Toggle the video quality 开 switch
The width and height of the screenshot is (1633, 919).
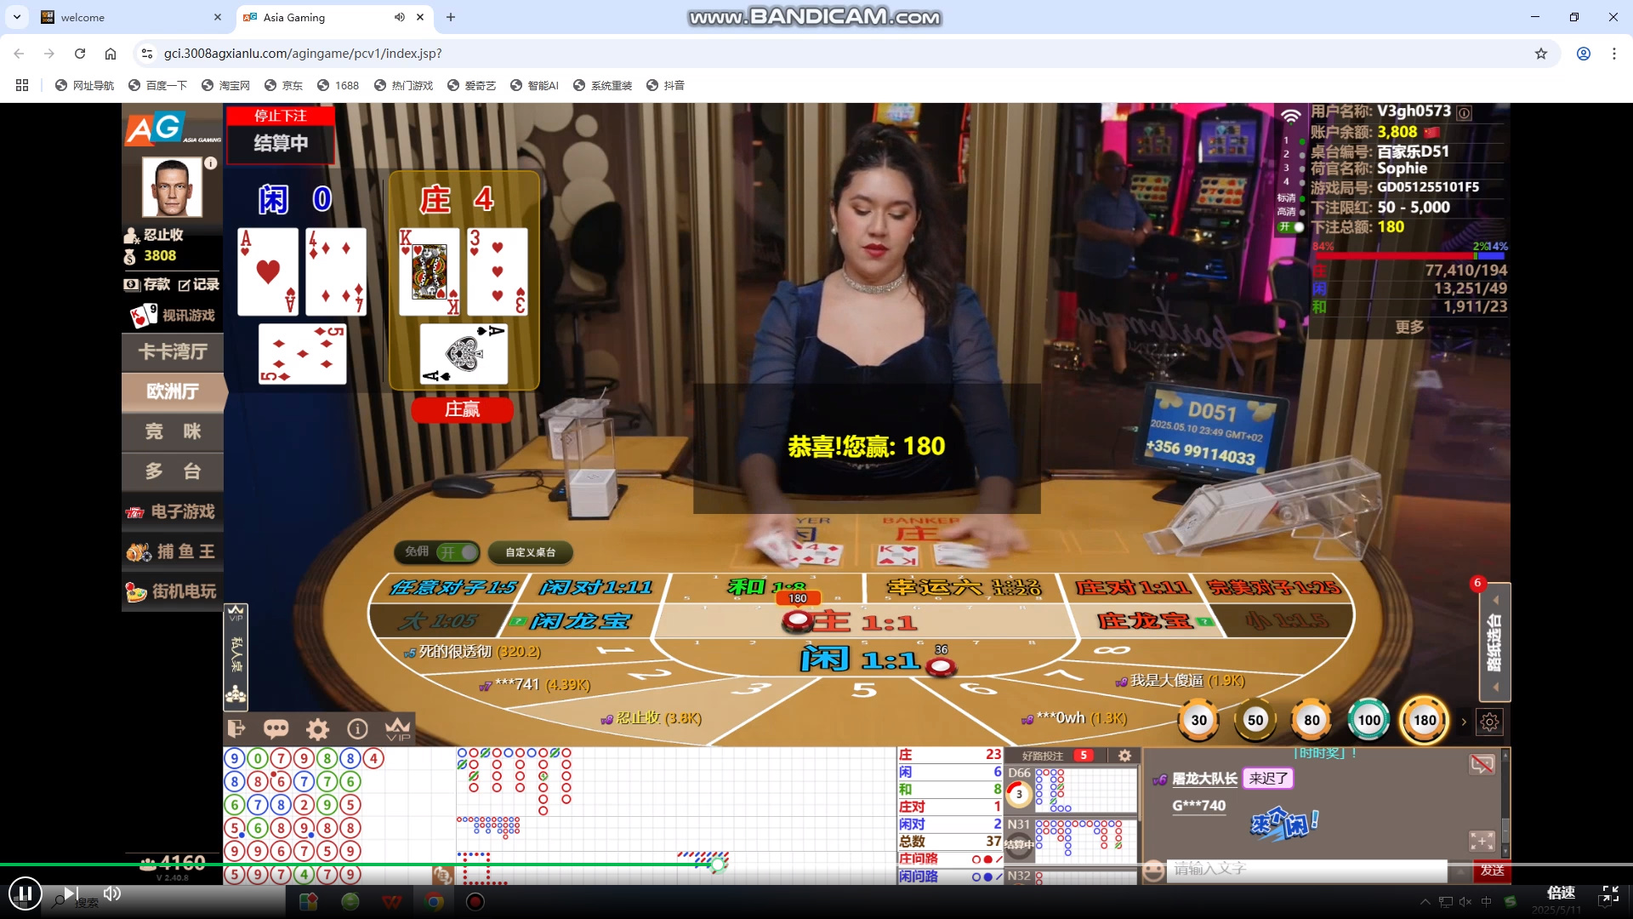tap(1290, 227)
